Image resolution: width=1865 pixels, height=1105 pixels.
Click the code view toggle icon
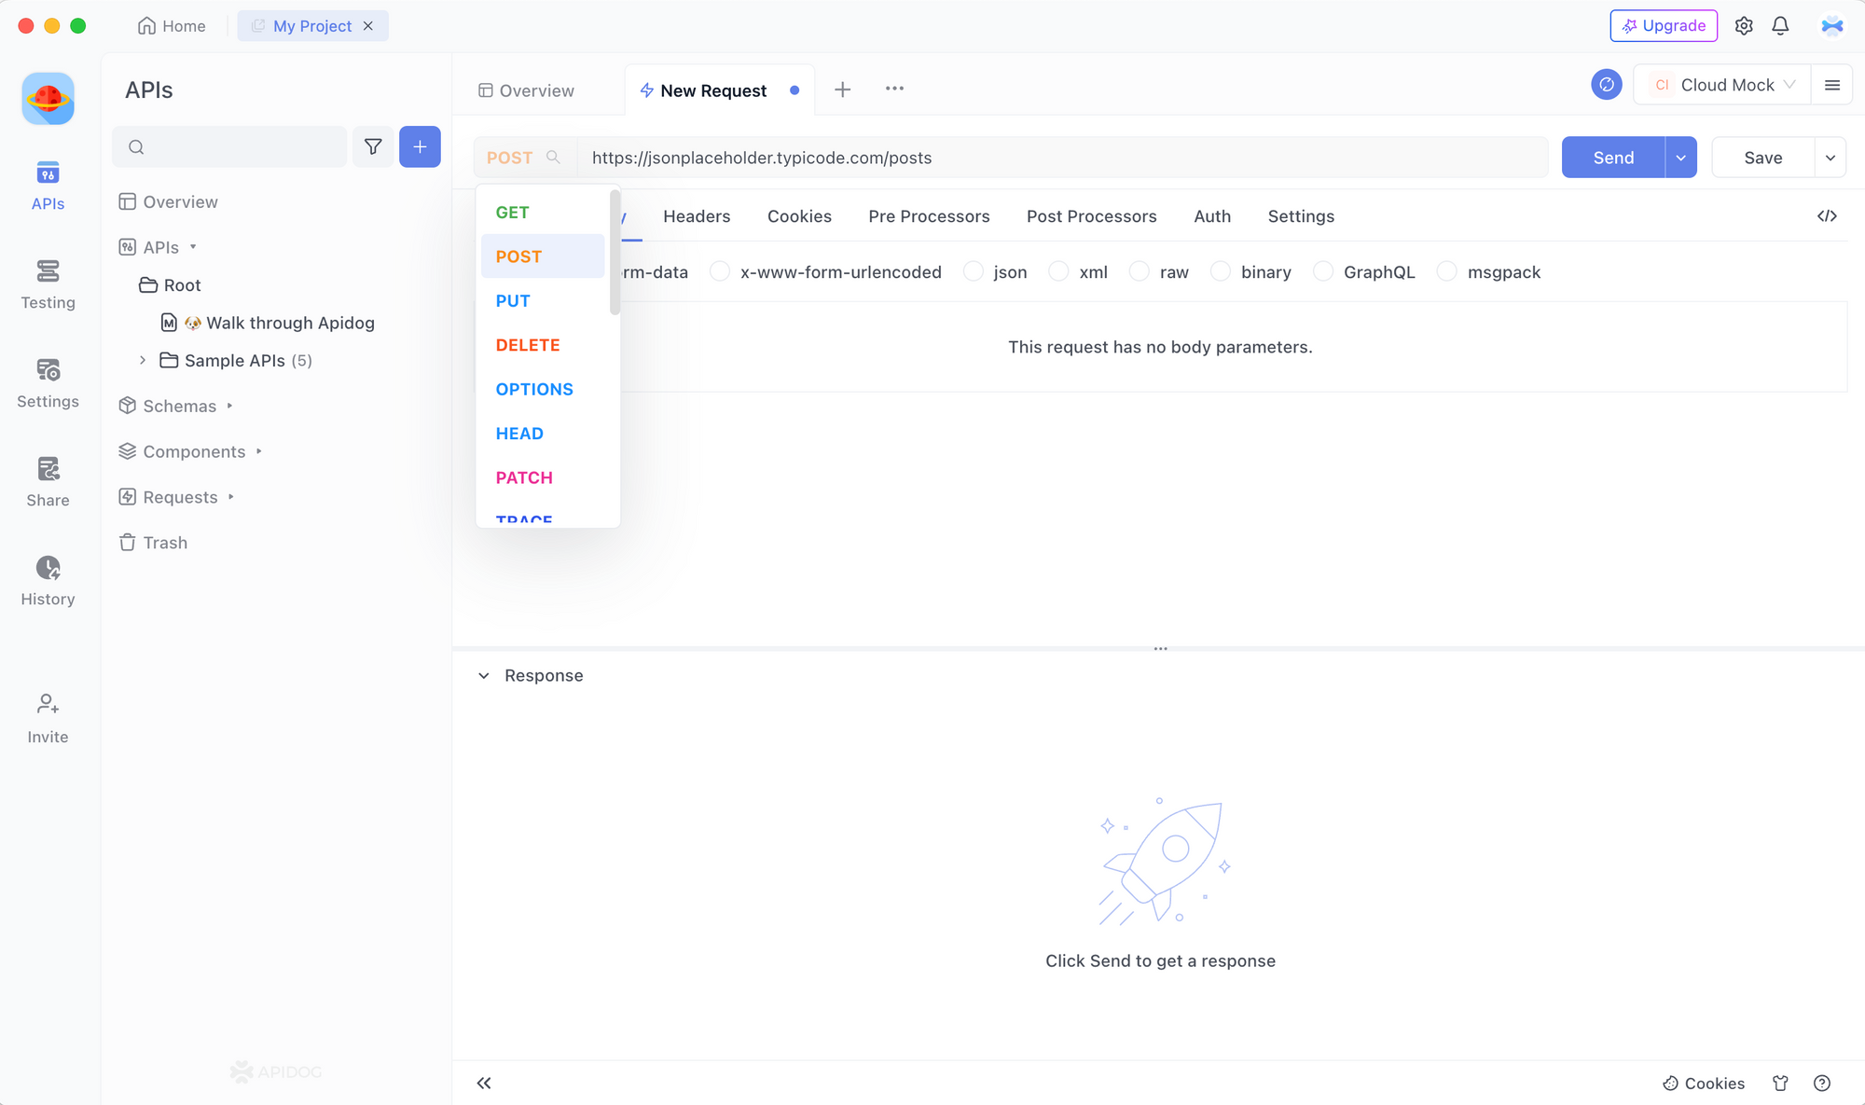(1827, 215)
